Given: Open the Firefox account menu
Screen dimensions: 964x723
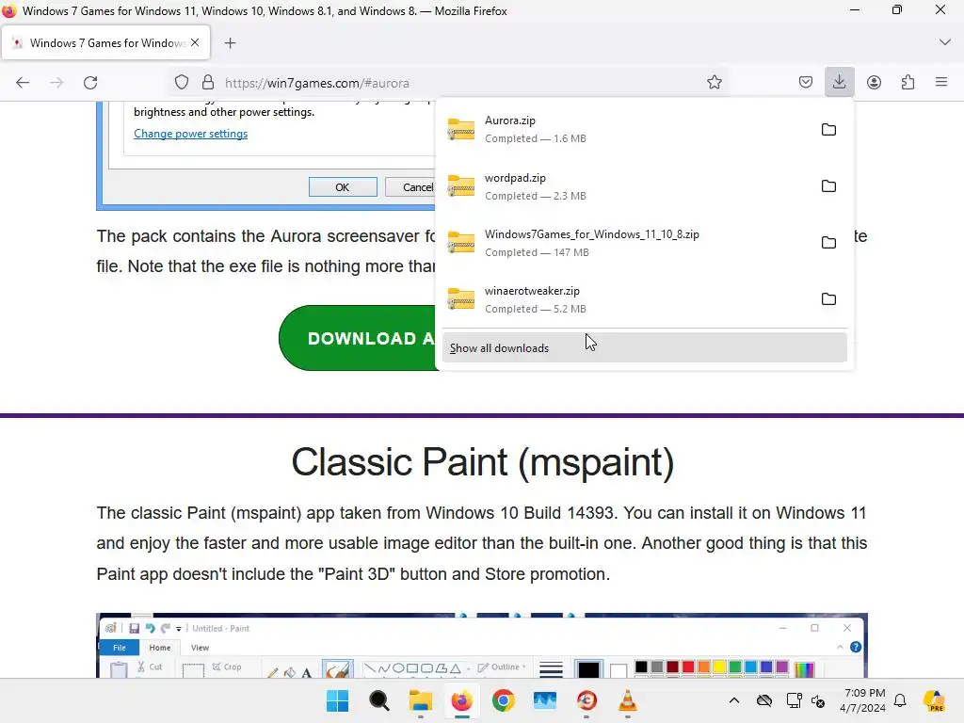Looking at the screenshot, I should coord(874,83).
